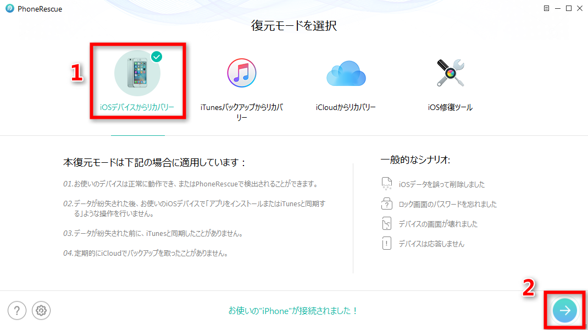Click condition 04 about no iCloud backup

(x=146, y=254)
